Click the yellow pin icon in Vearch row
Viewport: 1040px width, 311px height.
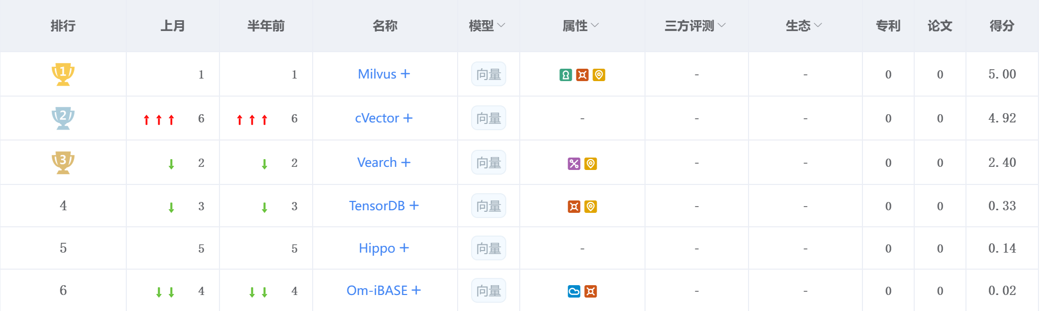[x=591, y=163]
